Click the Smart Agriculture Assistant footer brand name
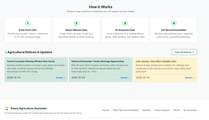Viewport: 209px width, 120px height. 29,108
